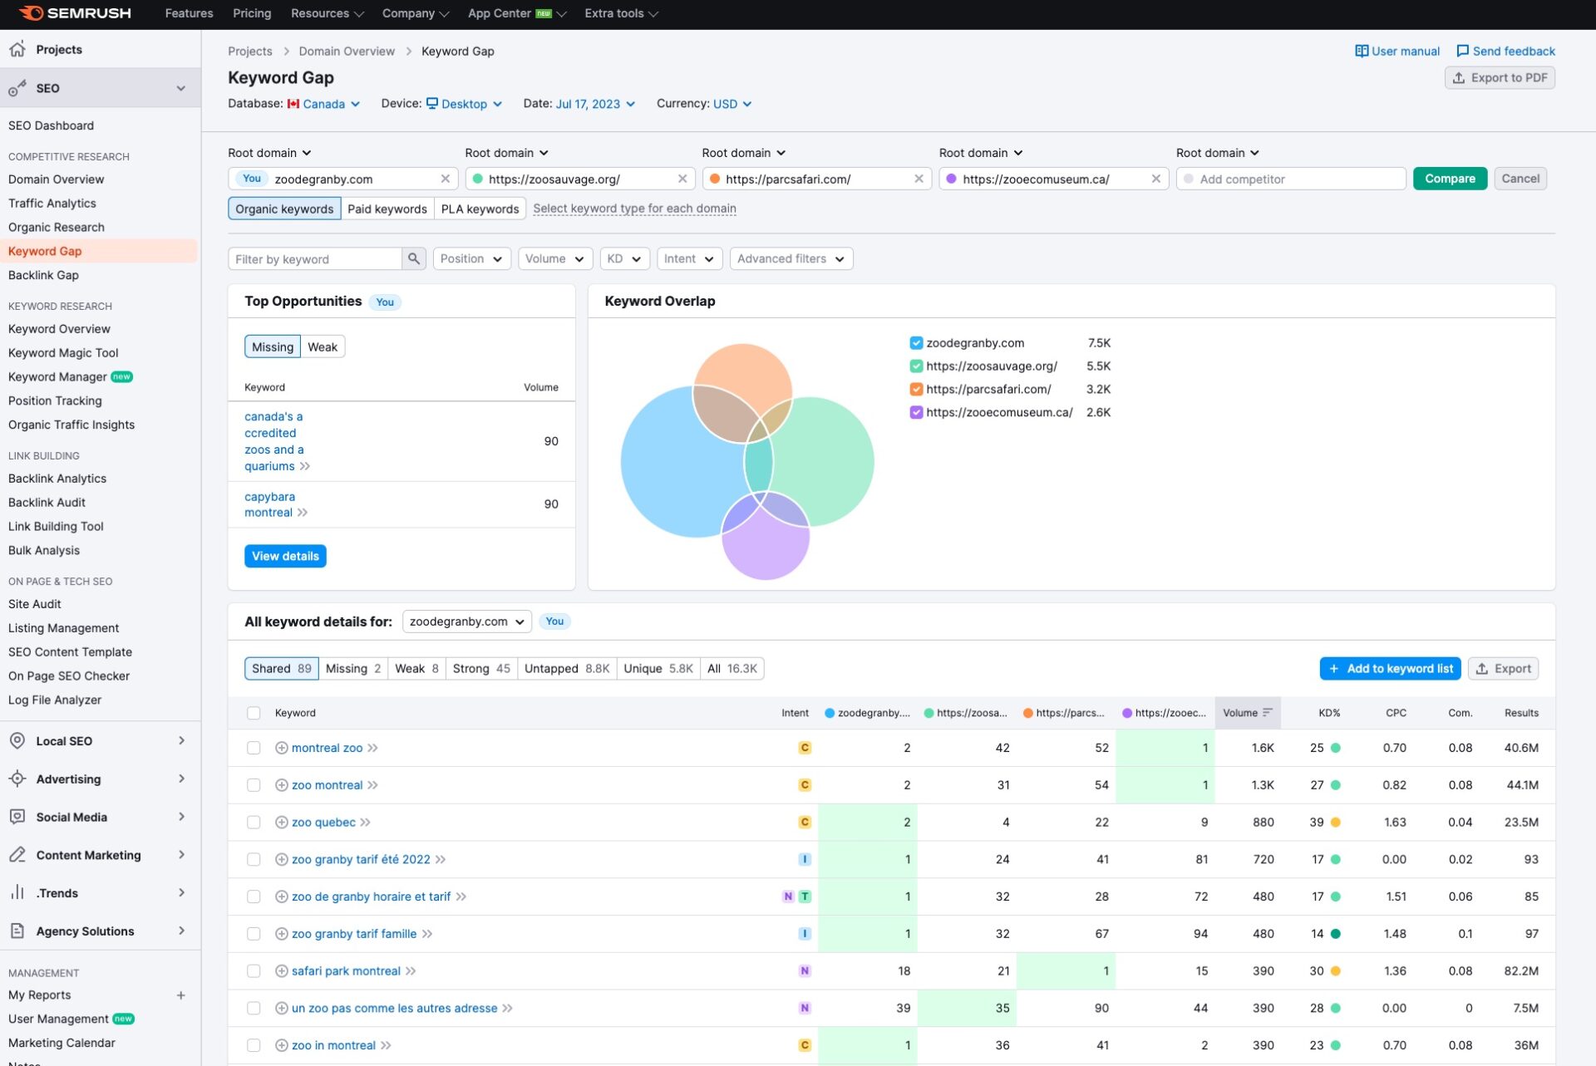1596x1066 pixels.
Task: Click the Advertising target icon
Action: coord(17,779)
